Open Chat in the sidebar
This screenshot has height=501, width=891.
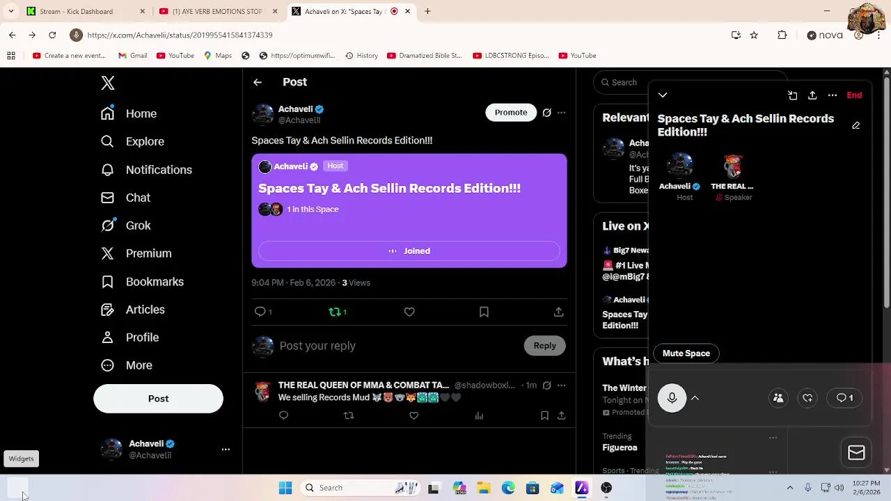point(125,198)
